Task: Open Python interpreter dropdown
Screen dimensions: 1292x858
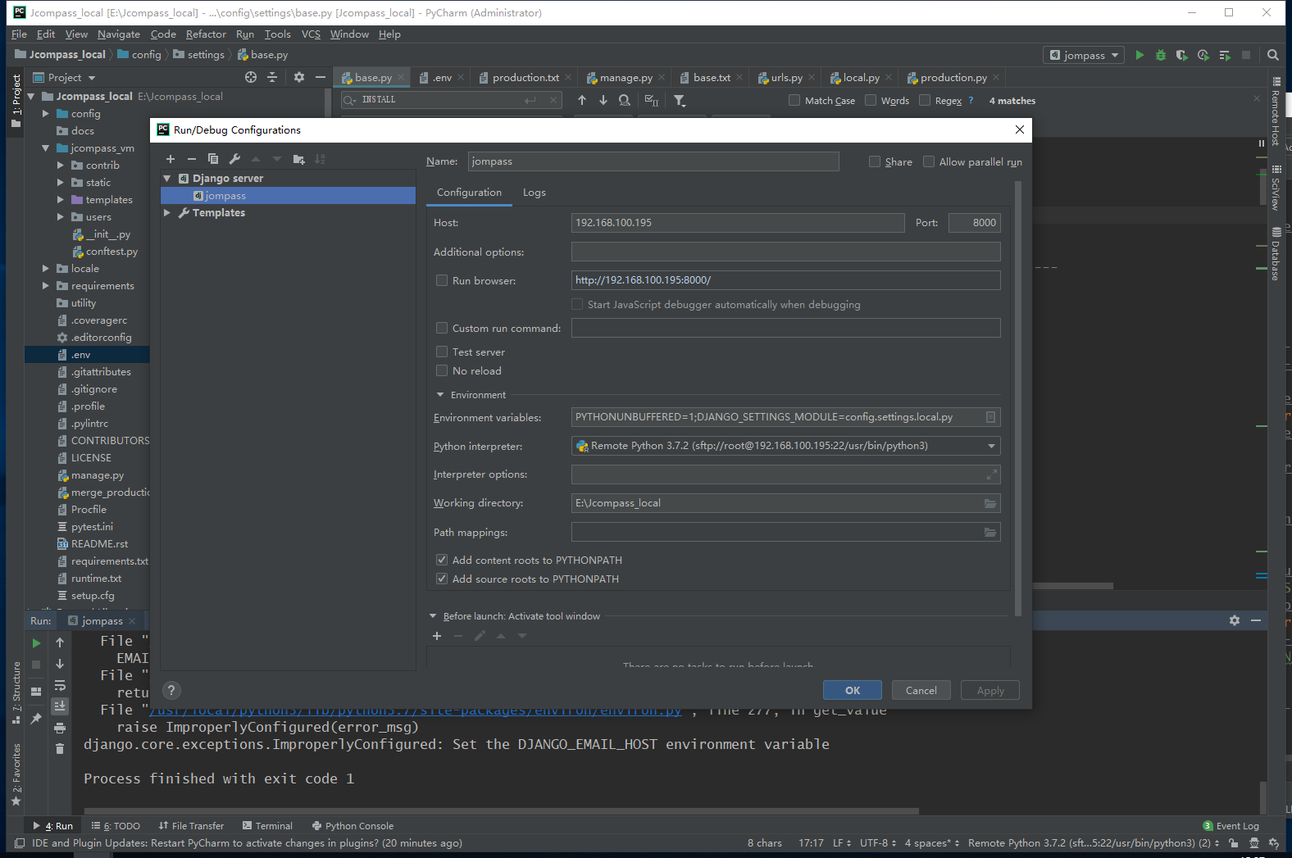Action: 991,446
